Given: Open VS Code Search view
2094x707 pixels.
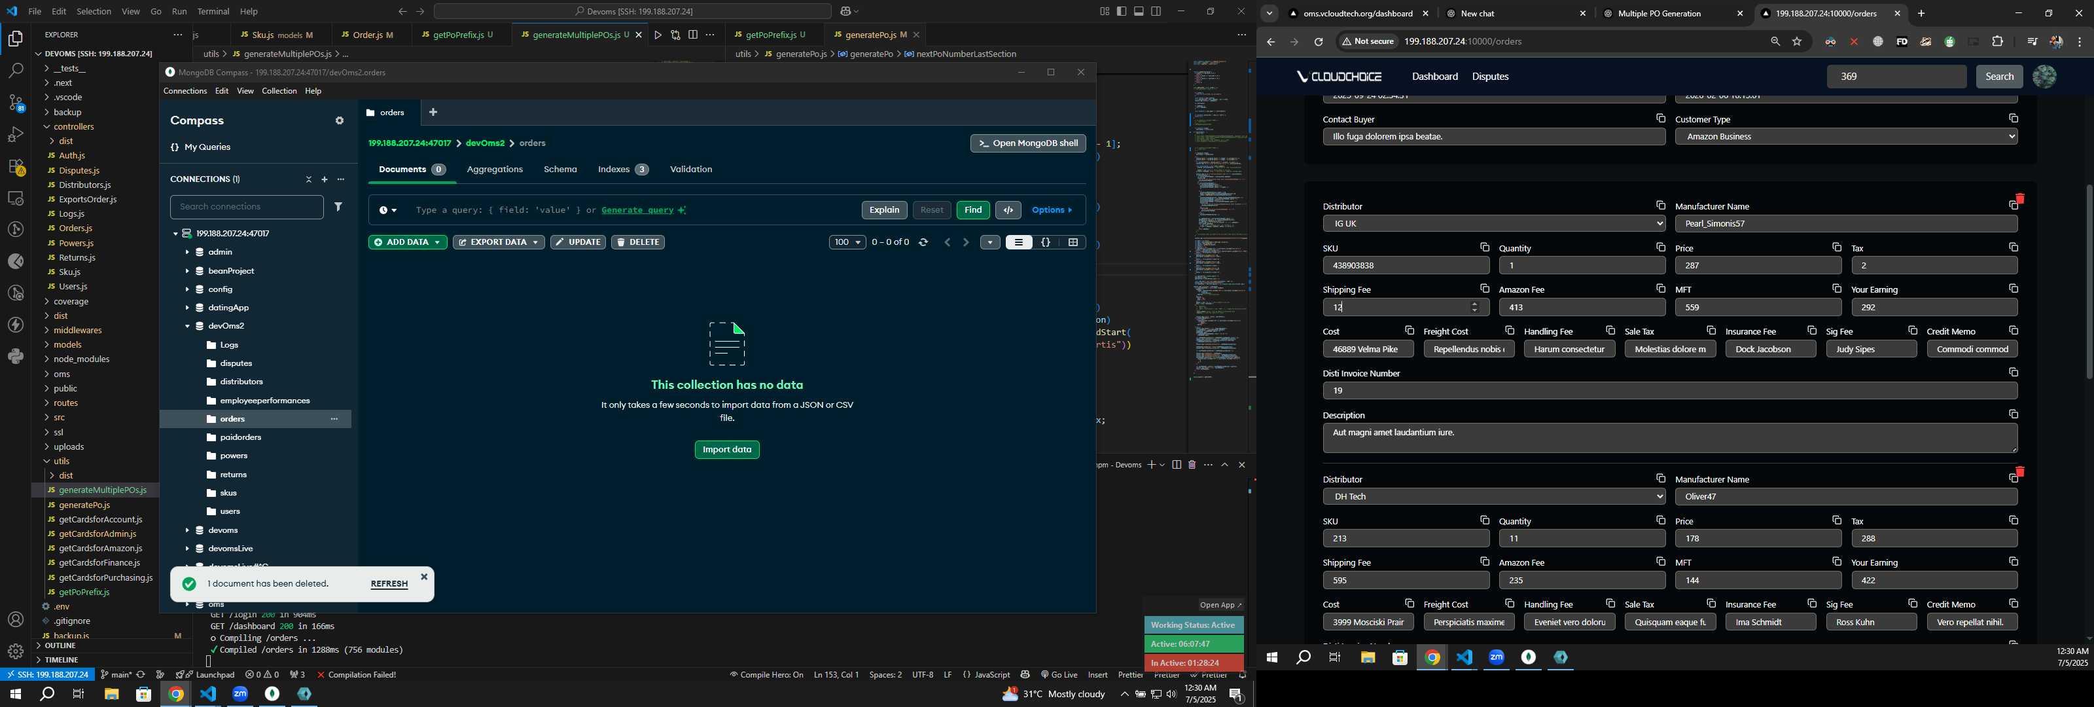Looking at the screenshot, I should [16, 71].
